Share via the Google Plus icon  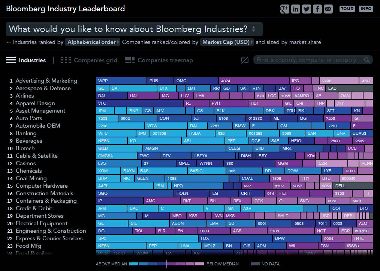click(x=284, y=9)
